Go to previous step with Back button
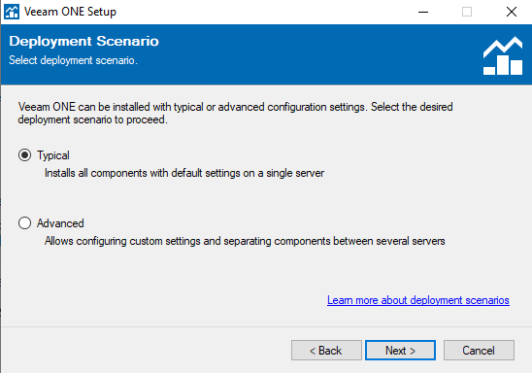532x373 pixels. click(x=326, y=351)
